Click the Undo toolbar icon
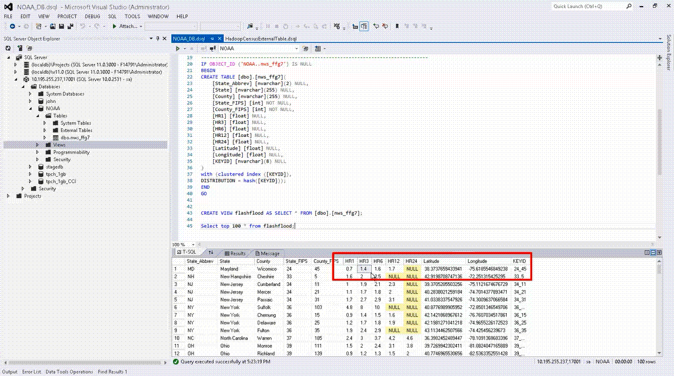674x376 pixels. click(x=82, y=26)
